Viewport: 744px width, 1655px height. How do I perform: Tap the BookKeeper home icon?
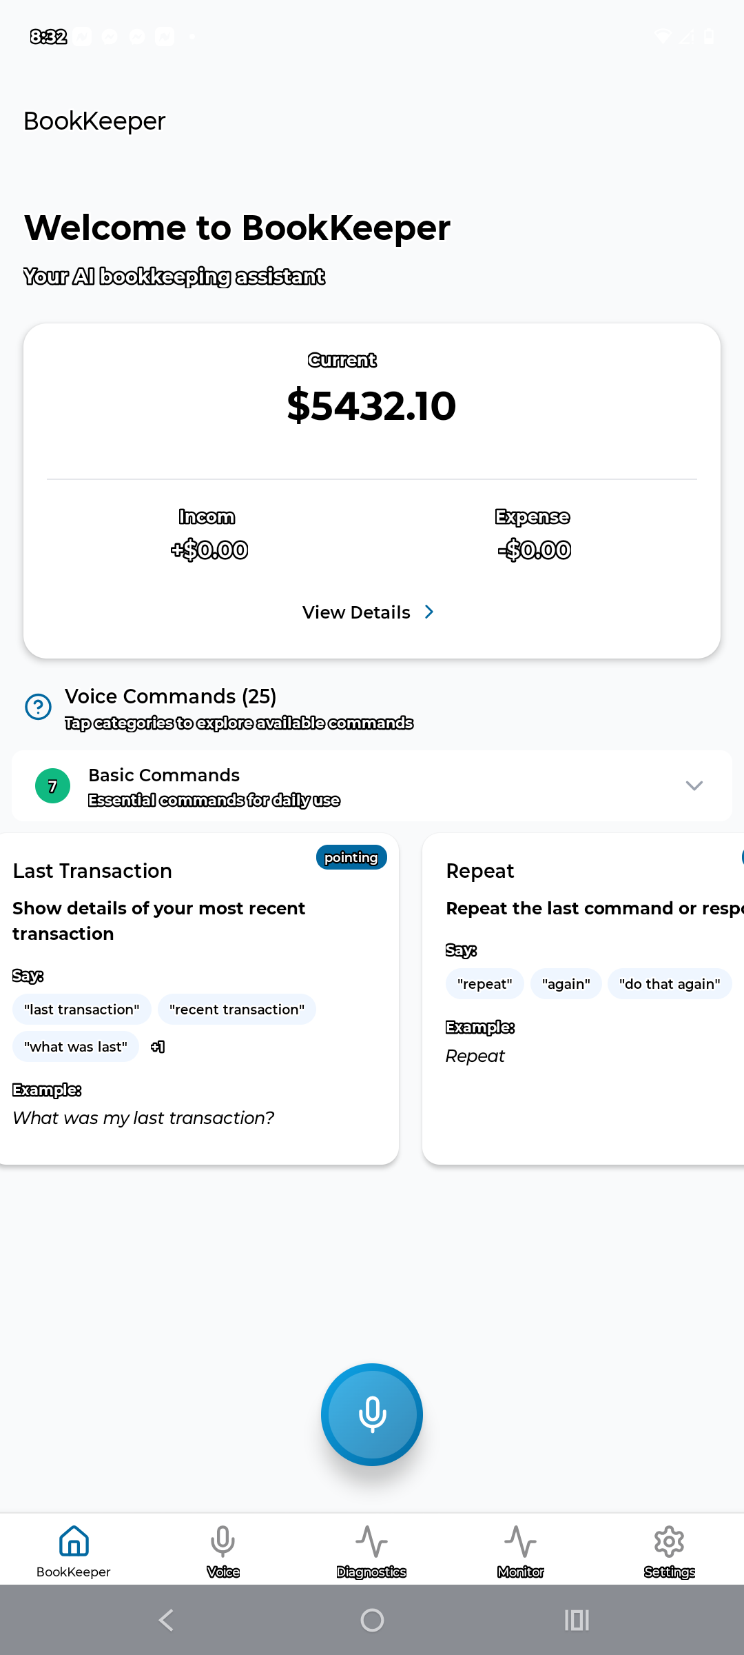point(74,1541)
